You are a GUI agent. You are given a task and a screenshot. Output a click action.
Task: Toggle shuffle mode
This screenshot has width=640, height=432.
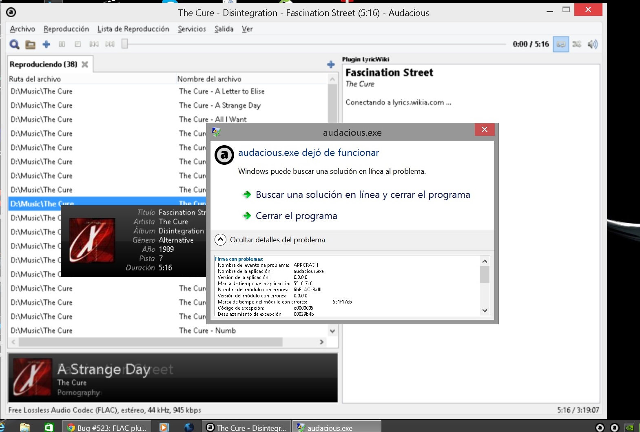pos(577,44)
